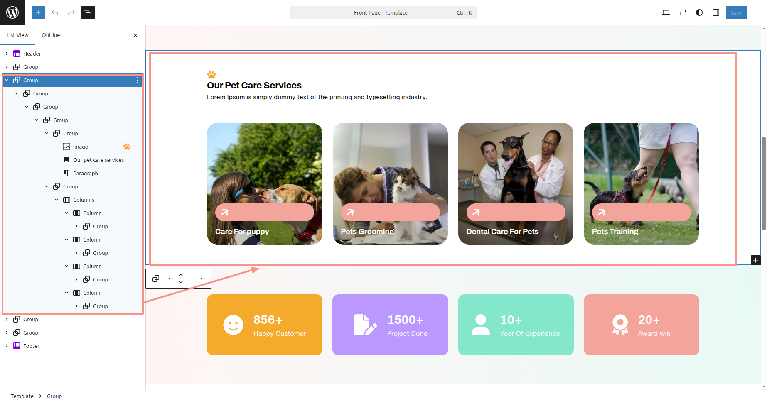Select the Lorem Ipsum paragraph text
The image size is (767, 401).
pos(317,97)
